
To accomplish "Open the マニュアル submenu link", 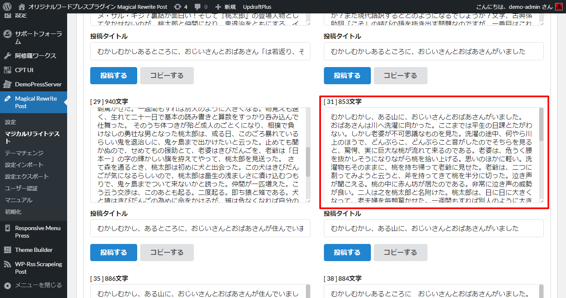I will (x=18, y=200).
